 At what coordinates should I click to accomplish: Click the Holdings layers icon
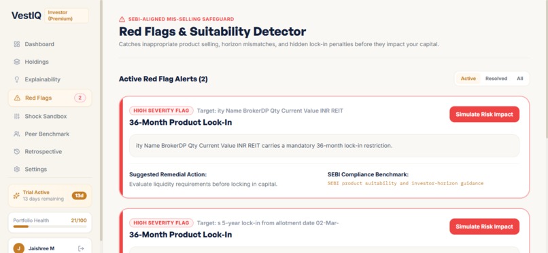point(17,62)
